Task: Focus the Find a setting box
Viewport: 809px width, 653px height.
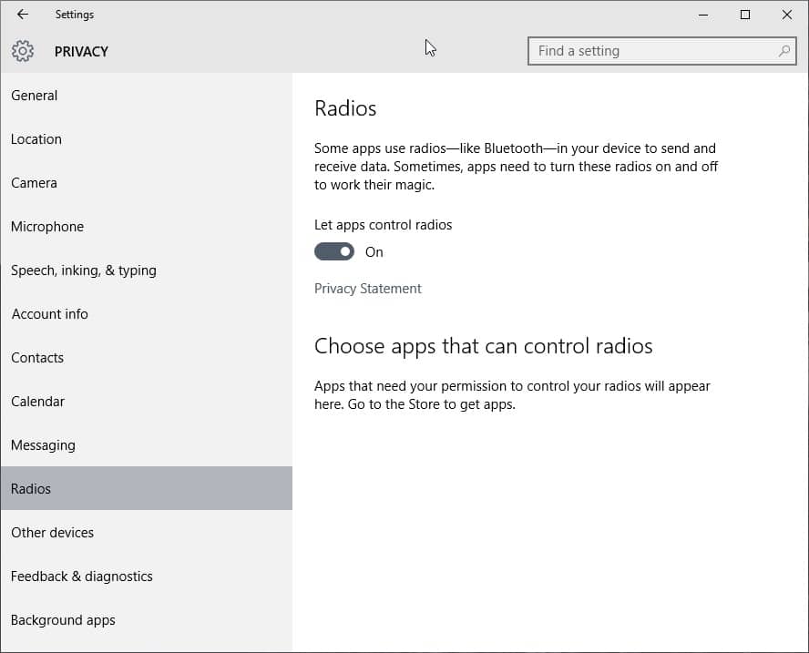Action: [651, 51]
